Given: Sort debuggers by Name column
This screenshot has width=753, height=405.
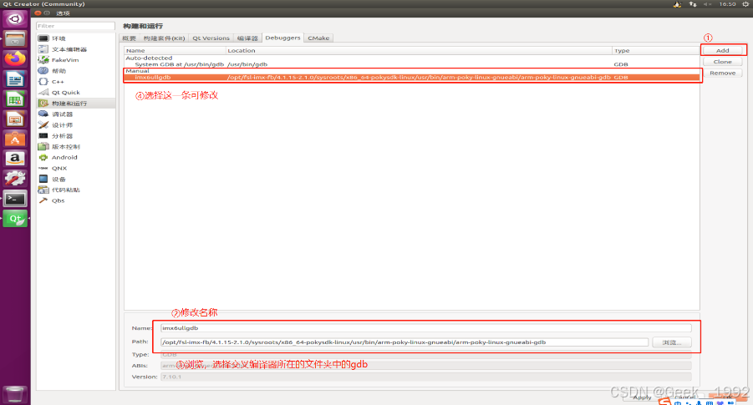Looking at the screenshot, I should pyautogui.click(x=176, y=50).
